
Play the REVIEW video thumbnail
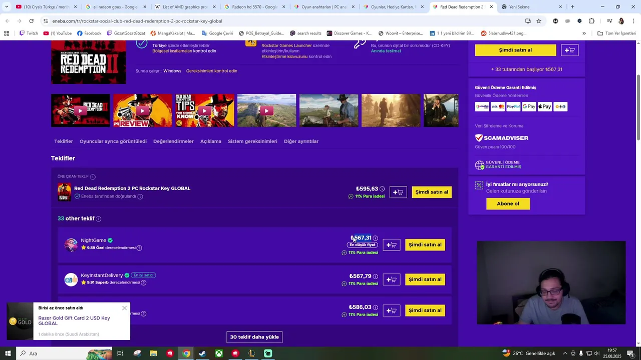pos(142,110)
